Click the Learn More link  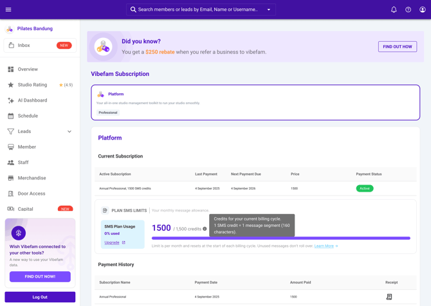(324, 246)
